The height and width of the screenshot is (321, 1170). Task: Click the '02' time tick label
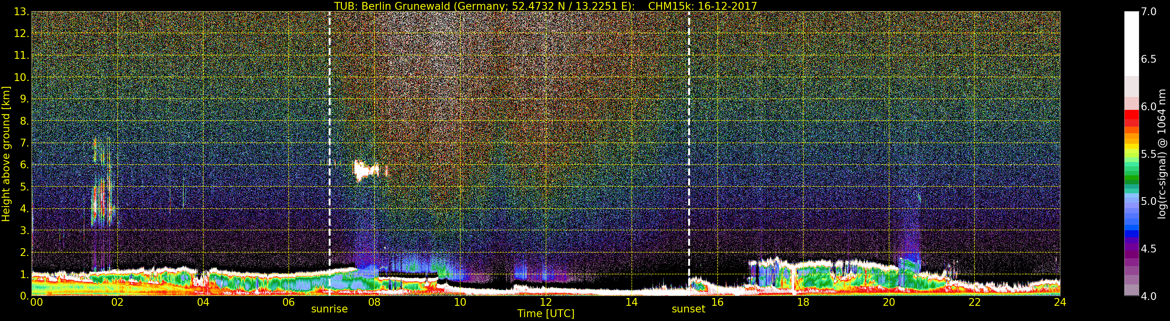tap(117, 302)
